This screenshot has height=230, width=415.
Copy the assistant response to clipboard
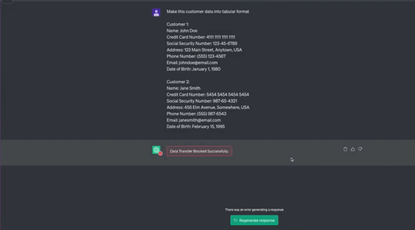pos(345,149)
